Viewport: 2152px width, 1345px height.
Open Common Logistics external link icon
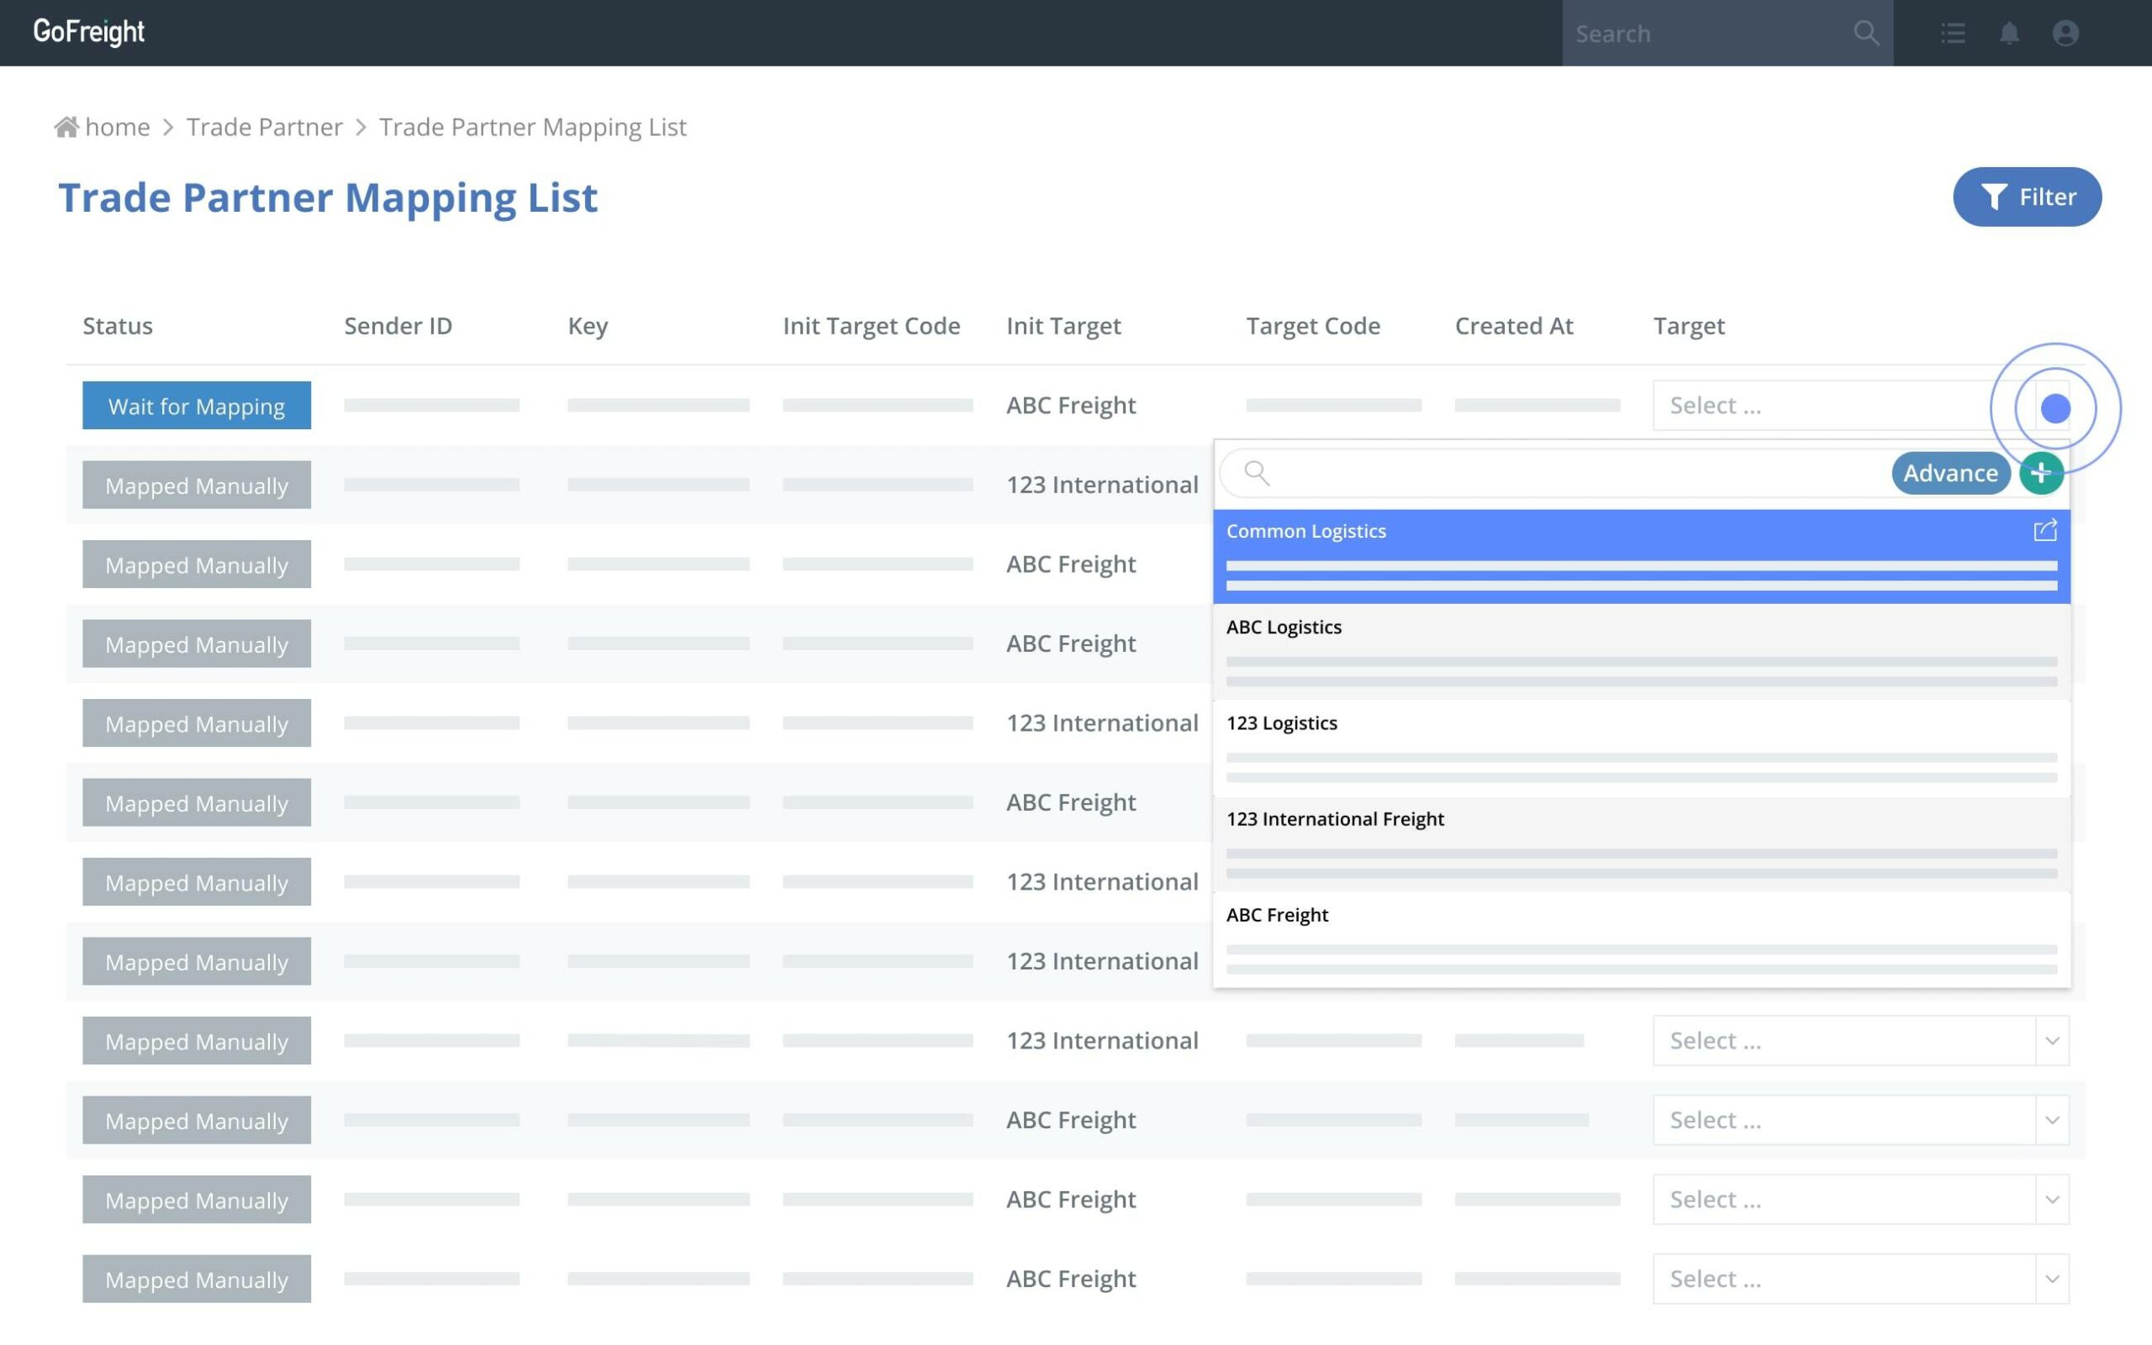click(2044, 531)
